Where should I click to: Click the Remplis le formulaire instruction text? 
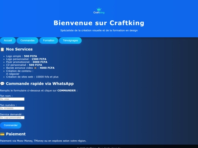click(x=39, y=91)
